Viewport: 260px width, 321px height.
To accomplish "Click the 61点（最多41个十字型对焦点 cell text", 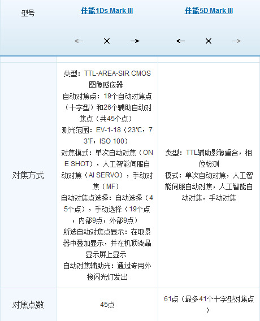I will point(209,299).
